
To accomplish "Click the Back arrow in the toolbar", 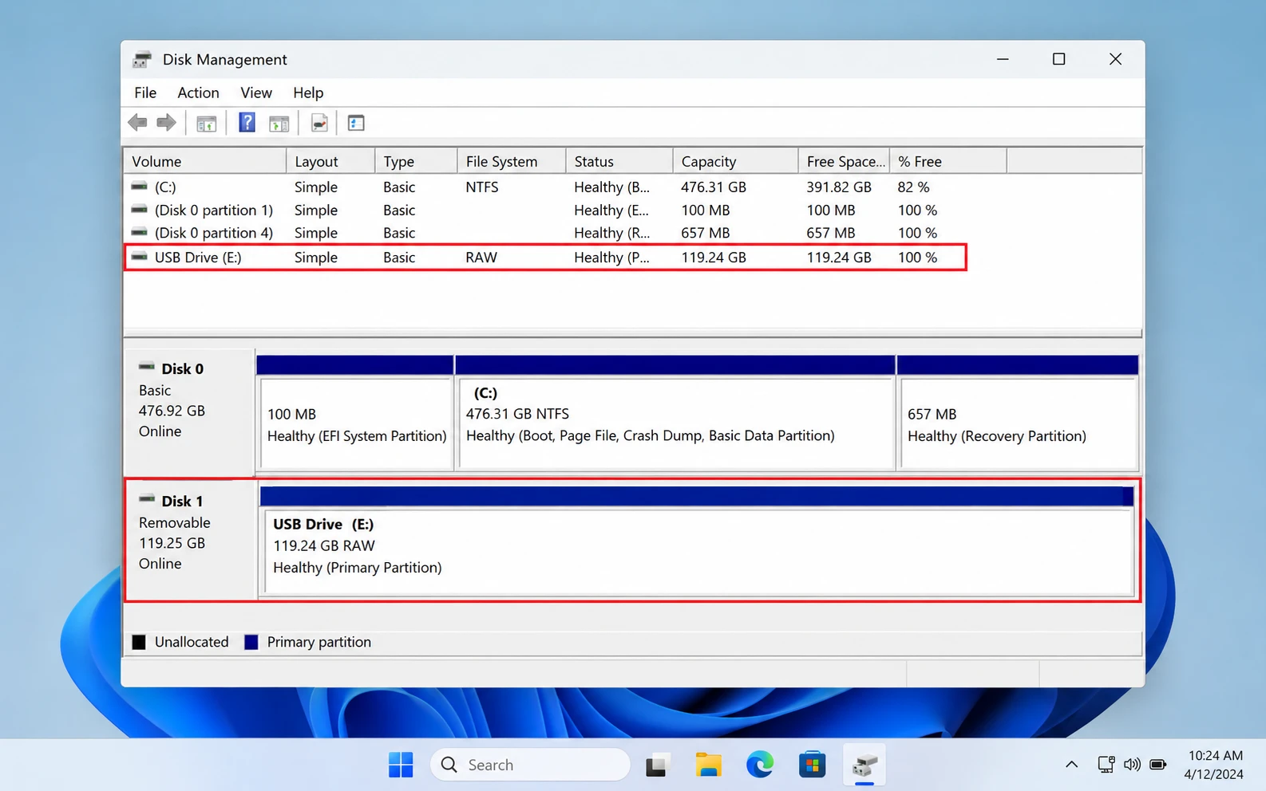I will [x=137, y=123].
